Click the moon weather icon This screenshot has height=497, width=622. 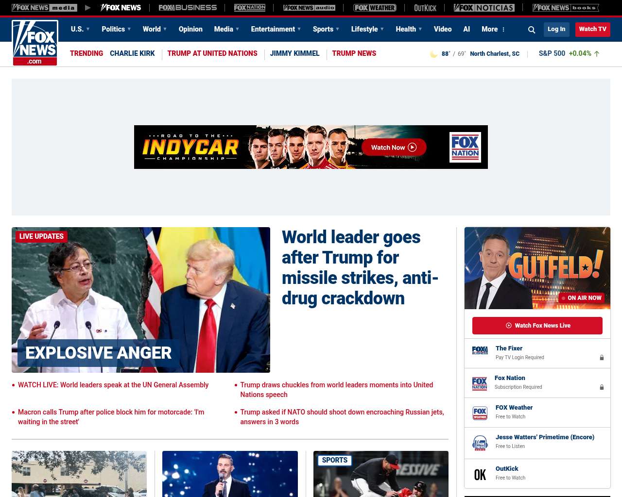[x=433, y=54]
